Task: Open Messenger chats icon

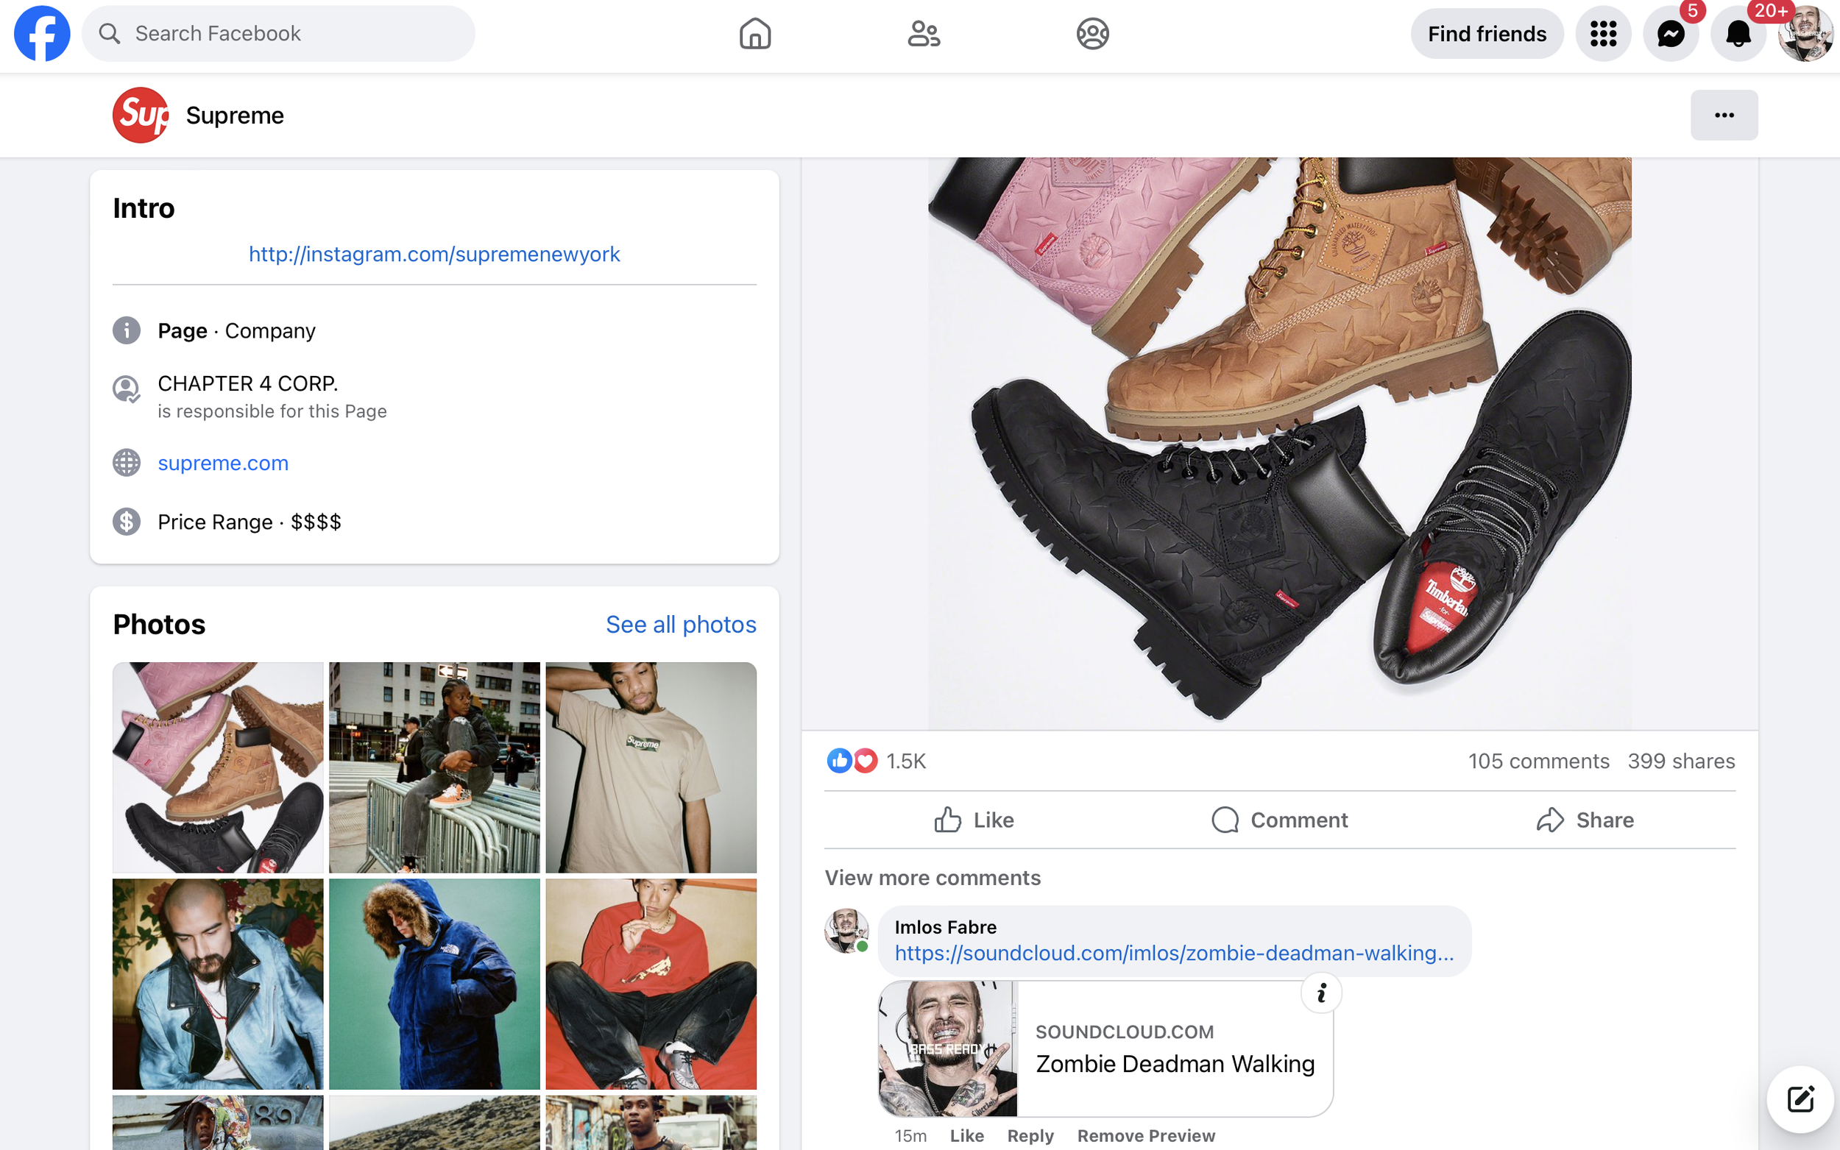Action: pyautogui.click(x=1671, y=33)
